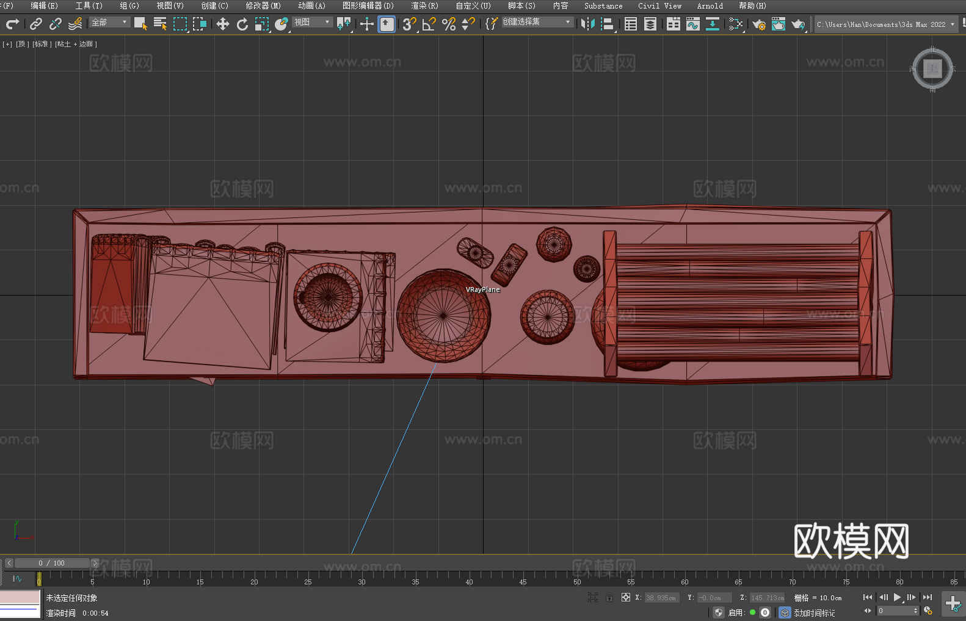Toggle Absolute/Offset transform mode icon

point(626,597)
